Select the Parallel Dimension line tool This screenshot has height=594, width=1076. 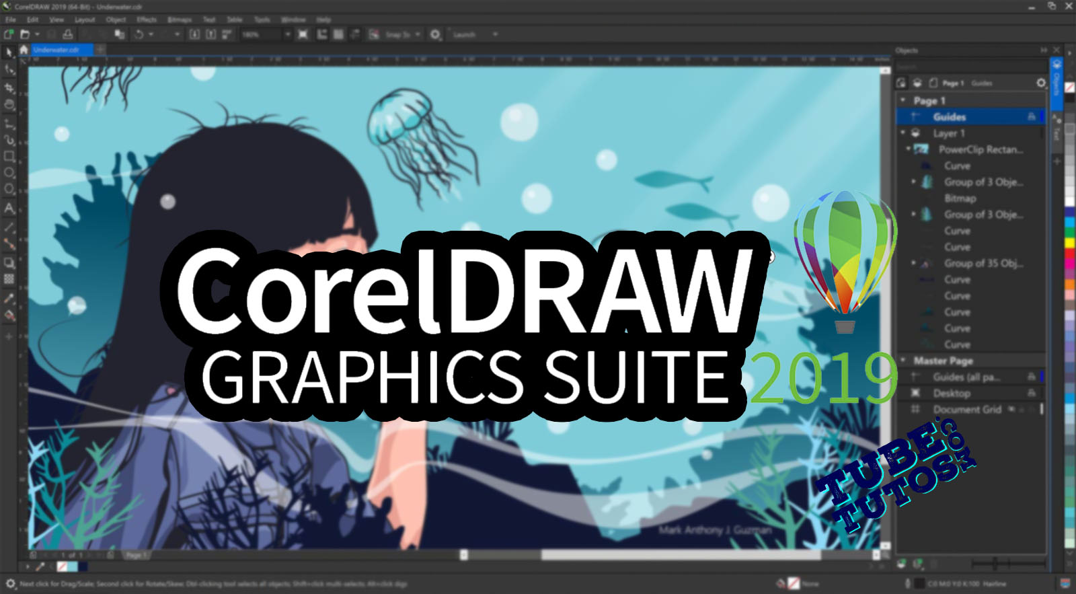pyautogui.click(x=9, y=227)
